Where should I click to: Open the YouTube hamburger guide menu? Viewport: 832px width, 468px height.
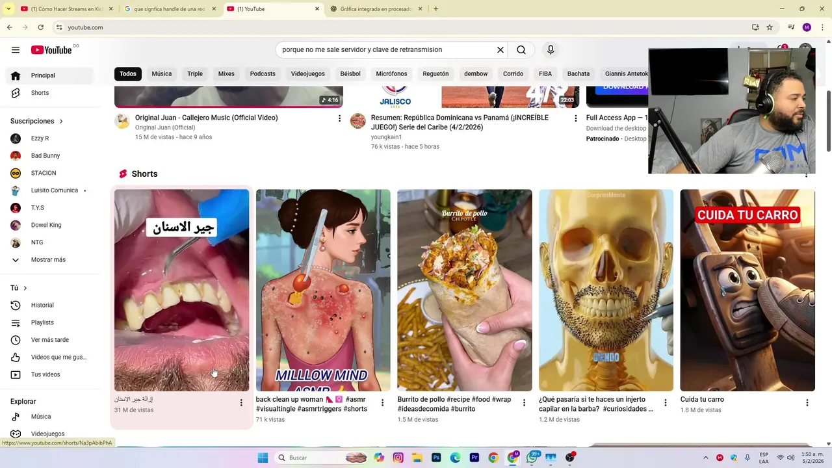point(15,50)
